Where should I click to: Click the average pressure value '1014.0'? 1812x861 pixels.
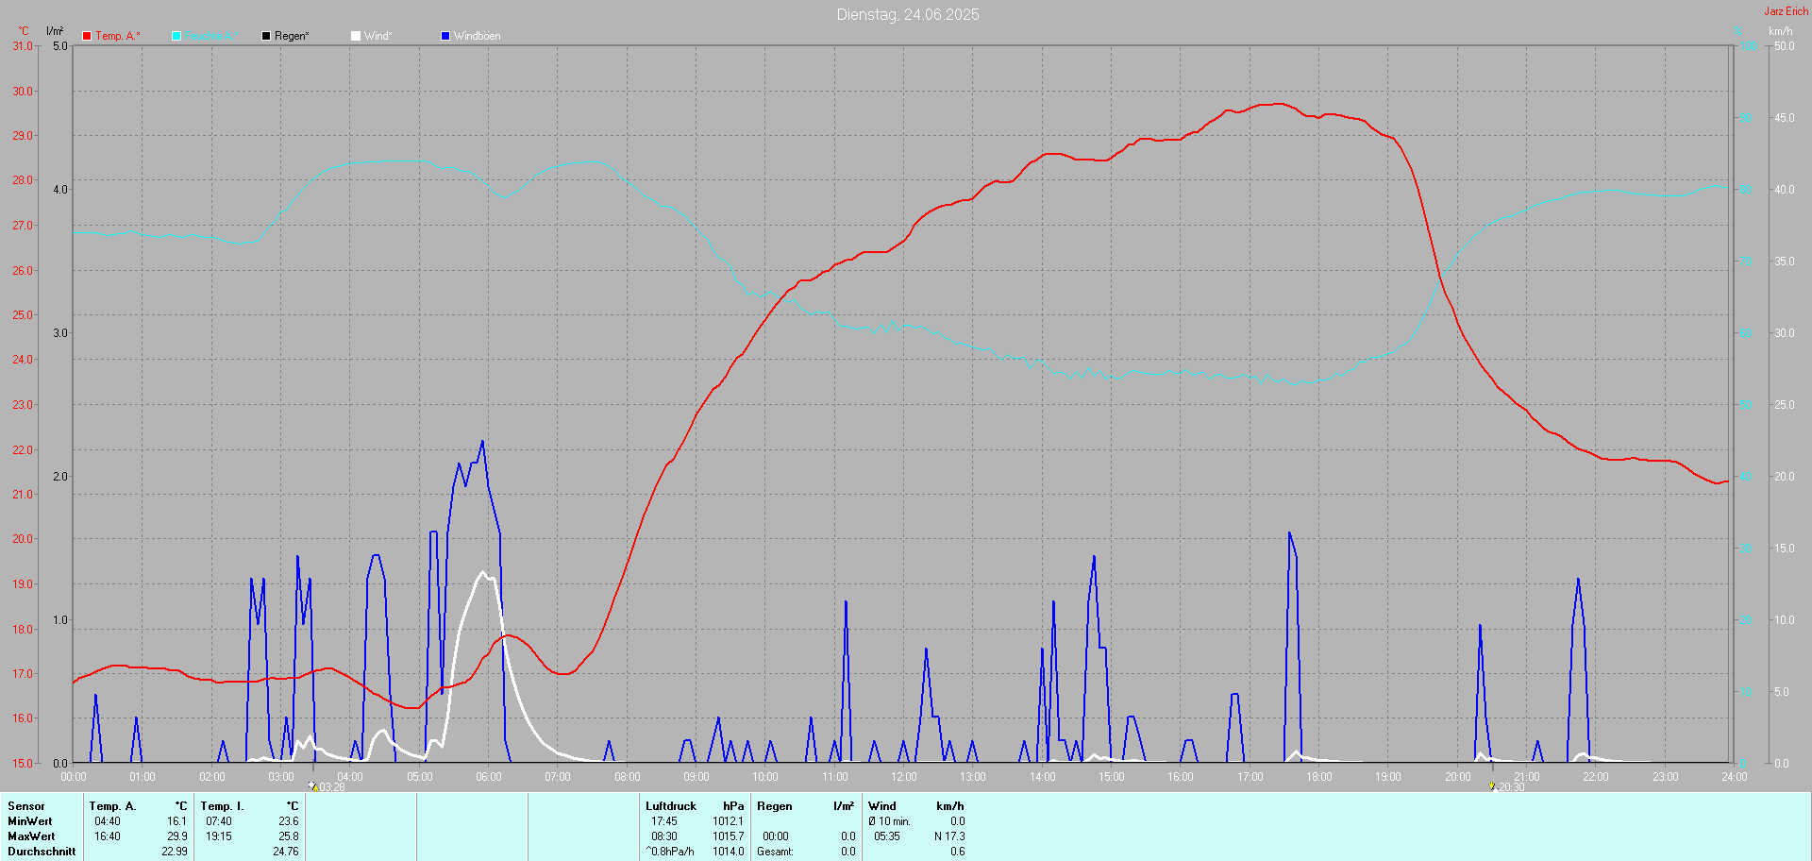[729, 852]
